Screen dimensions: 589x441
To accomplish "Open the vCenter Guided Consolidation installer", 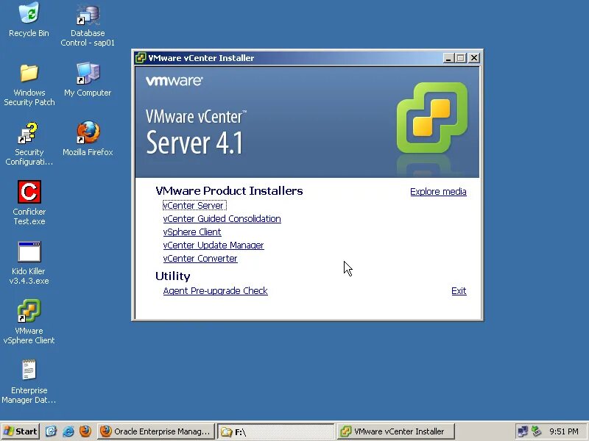I will [x=222, y=218].
